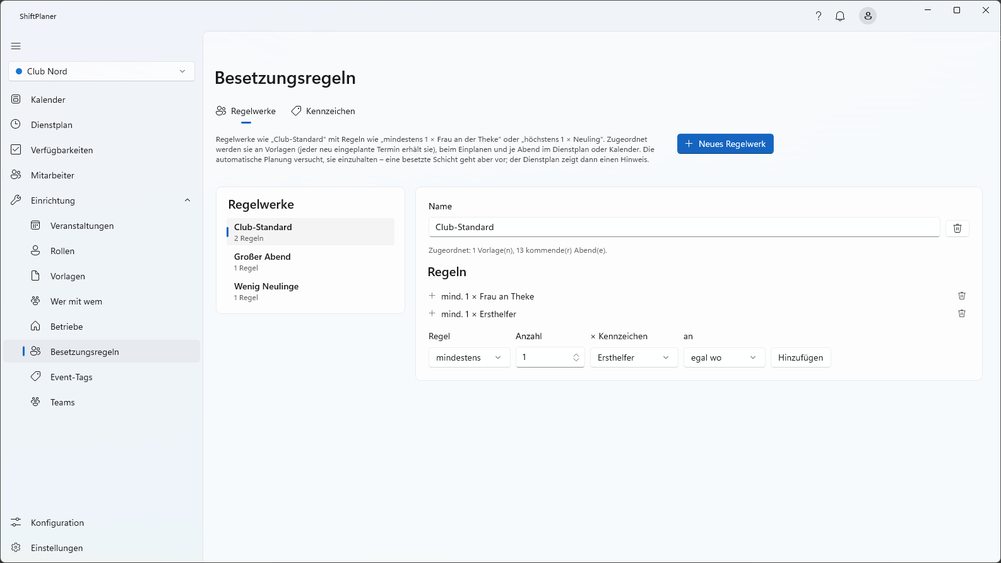Open the help question mark icon

point(819,16)
